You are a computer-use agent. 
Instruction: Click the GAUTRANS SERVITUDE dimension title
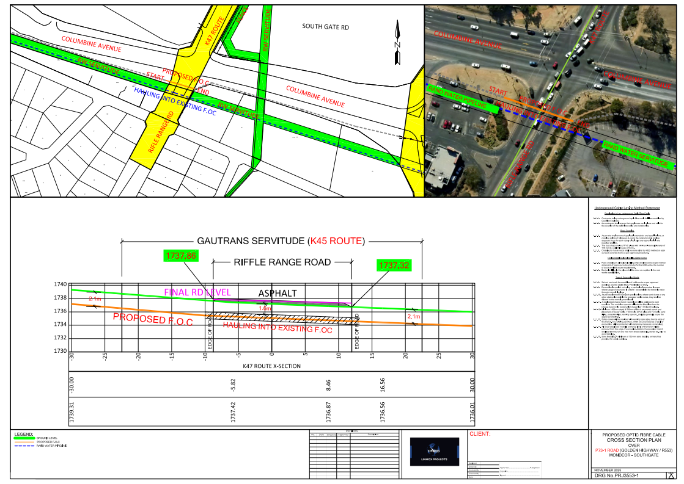pyautogui.click(x=281, y=241)
